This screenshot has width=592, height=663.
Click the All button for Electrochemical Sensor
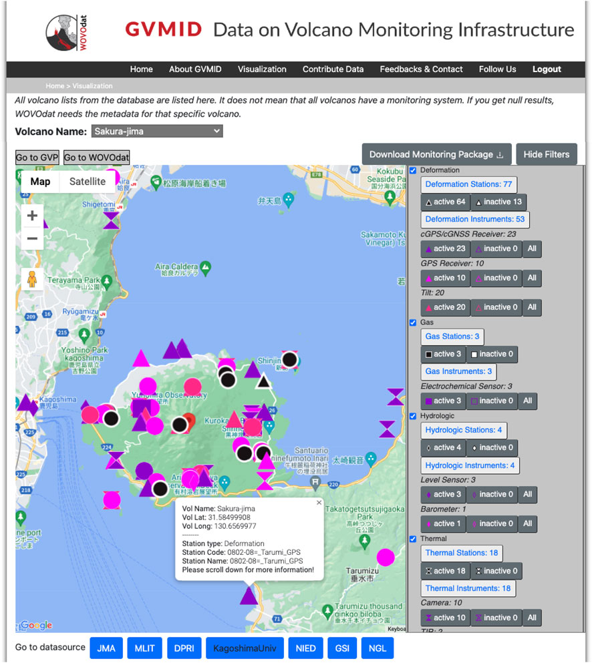(x=528, y=401)
